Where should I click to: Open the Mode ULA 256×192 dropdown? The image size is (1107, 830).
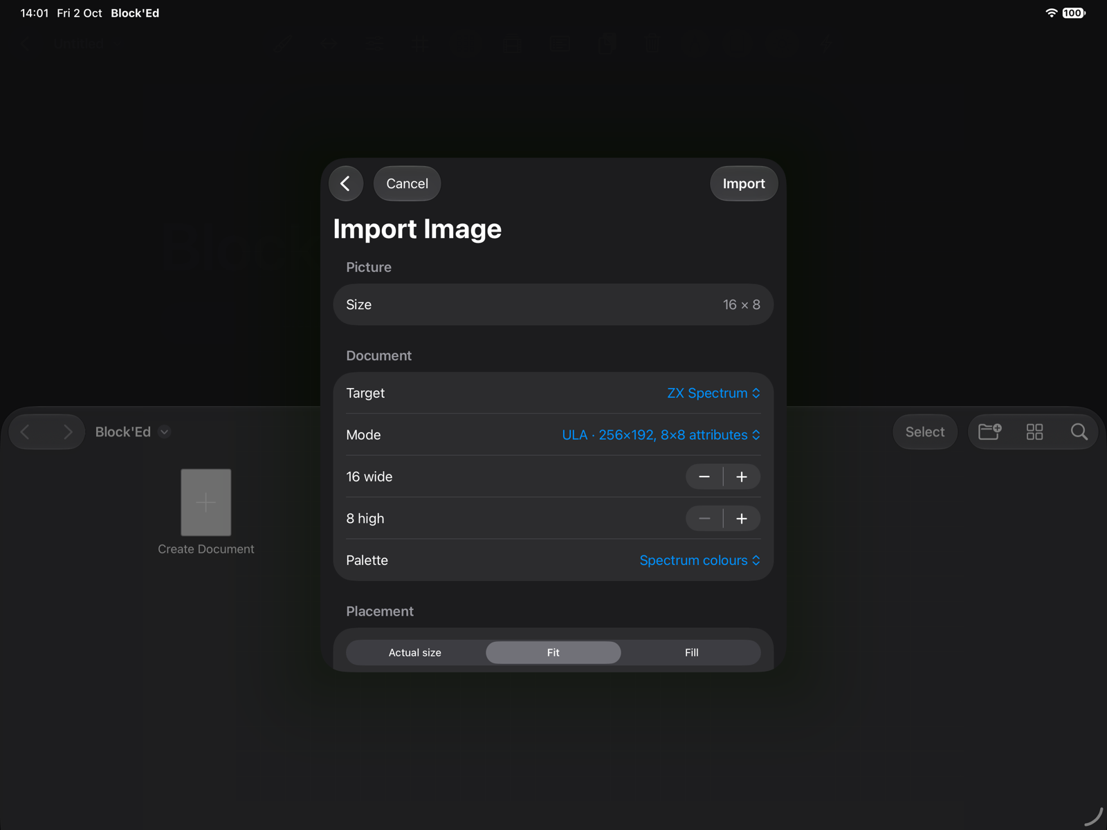tap(661, 434)
